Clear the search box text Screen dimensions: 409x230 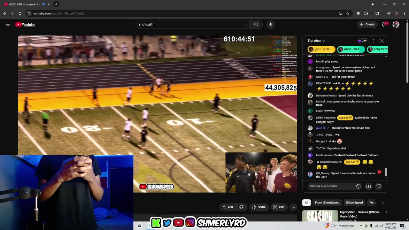[x=246, y=25]
